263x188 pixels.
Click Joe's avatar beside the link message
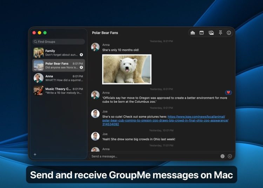pos(95,114)
